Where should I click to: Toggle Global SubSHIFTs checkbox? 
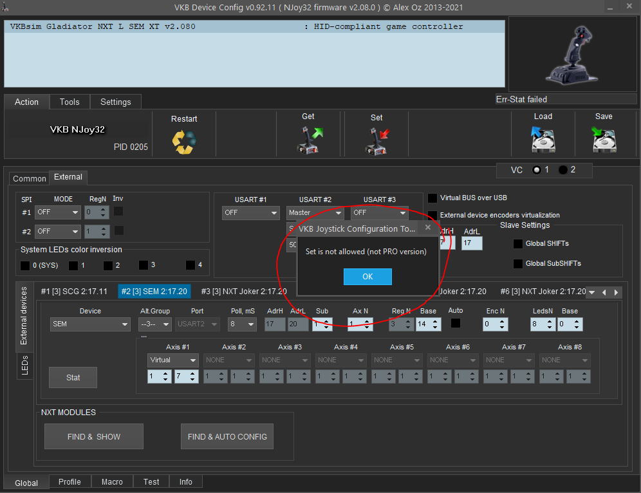point(517,264)
